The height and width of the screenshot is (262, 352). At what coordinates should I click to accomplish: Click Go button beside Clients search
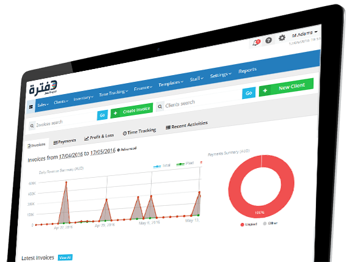(249, 93)
